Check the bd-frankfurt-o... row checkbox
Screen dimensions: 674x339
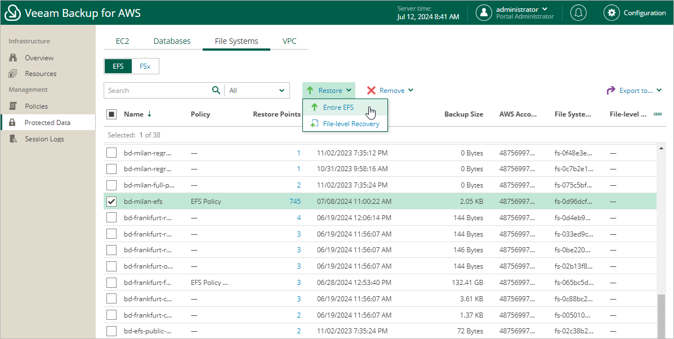click(x=111, y=266)
